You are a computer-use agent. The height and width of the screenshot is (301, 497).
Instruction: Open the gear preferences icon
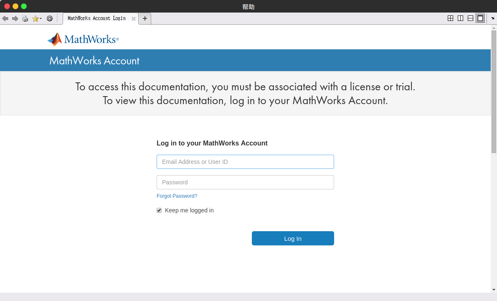coord(50,18)
